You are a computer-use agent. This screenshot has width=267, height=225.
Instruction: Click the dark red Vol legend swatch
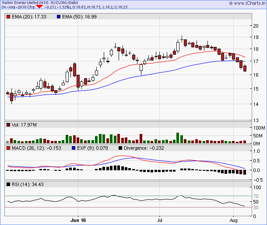coord(8,125)
